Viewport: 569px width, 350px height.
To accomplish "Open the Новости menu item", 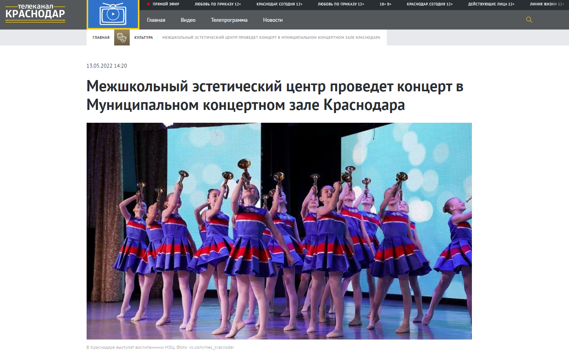I will tap(273, 20).
